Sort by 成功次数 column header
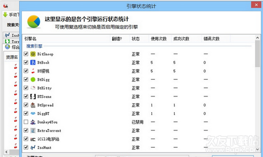 [187, 39]
